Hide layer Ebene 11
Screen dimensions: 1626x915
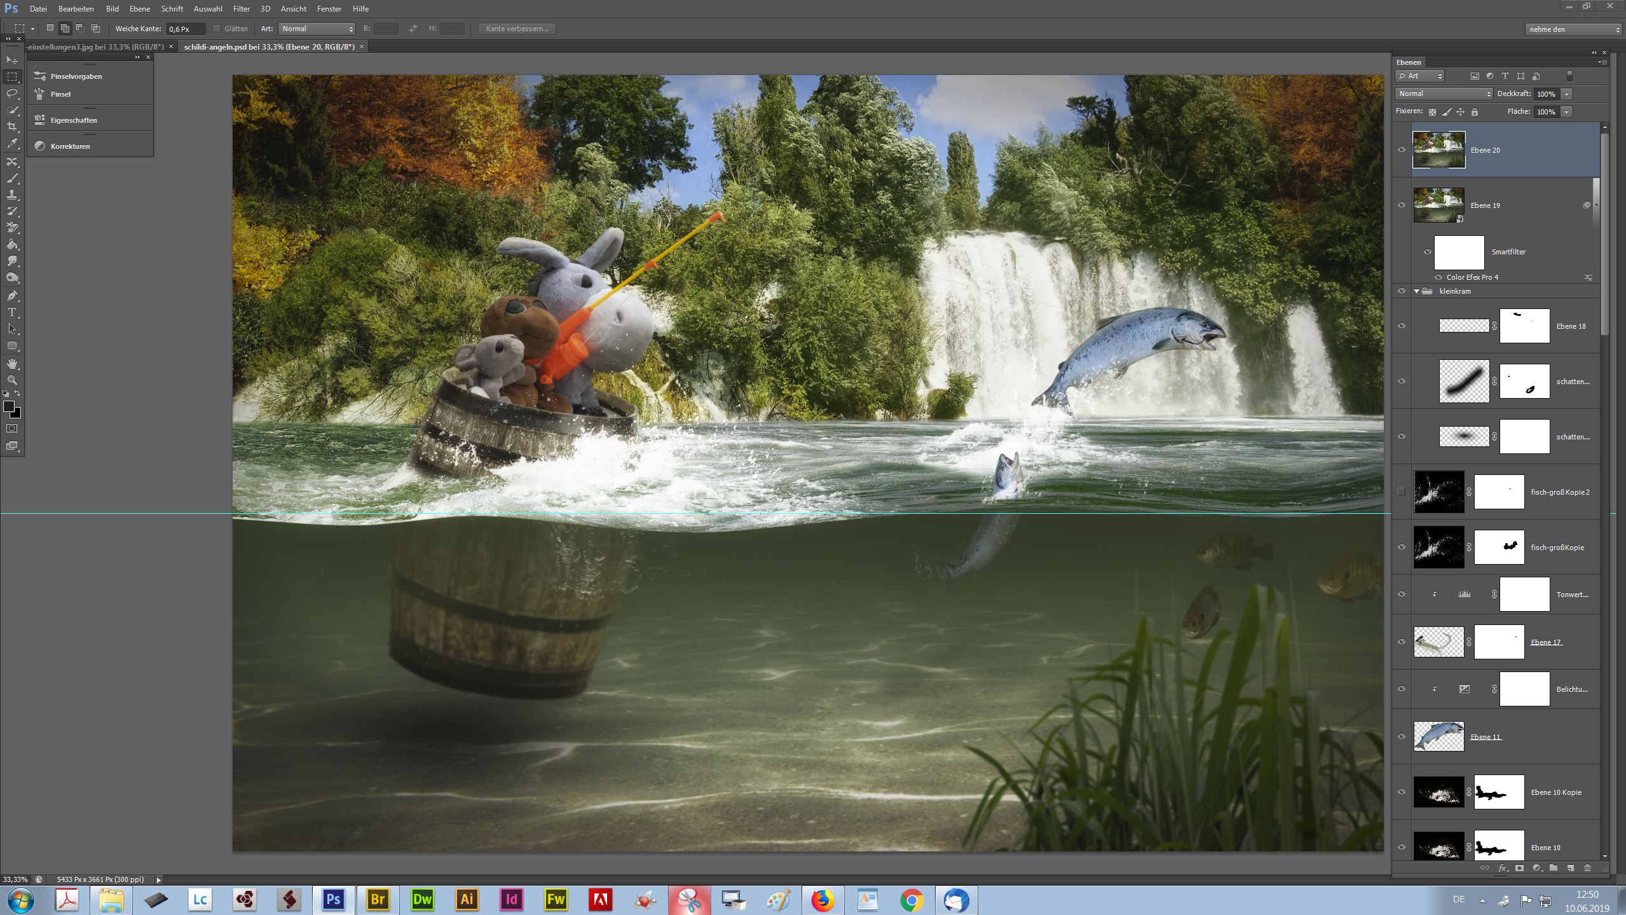1402,736
